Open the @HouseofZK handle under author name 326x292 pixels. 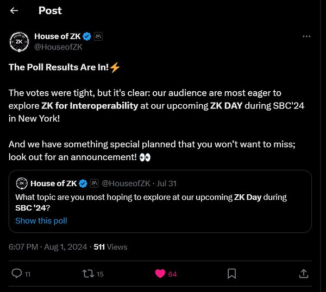[x=58, y=47]
